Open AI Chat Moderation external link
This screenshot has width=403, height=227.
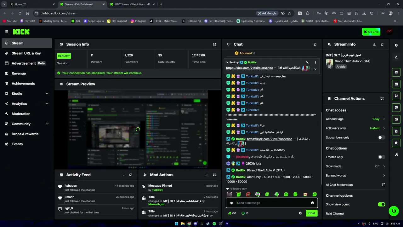pos(383,185)
